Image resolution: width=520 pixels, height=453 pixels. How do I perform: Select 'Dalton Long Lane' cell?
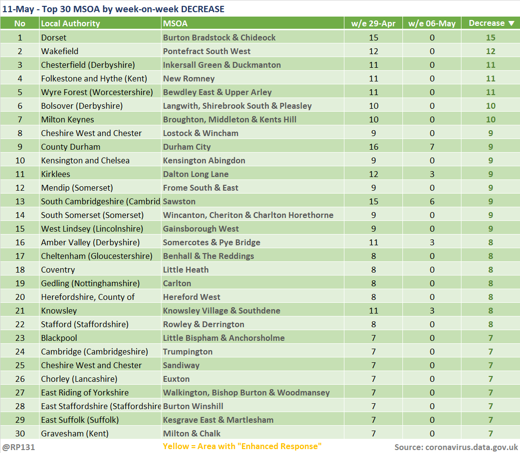252,174
